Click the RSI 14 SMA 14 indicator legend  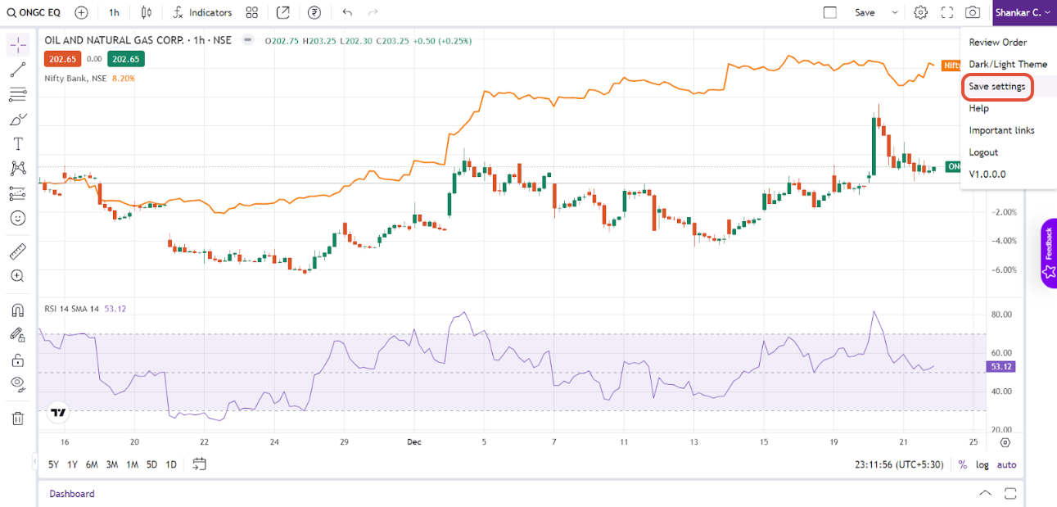pos(72,309)
